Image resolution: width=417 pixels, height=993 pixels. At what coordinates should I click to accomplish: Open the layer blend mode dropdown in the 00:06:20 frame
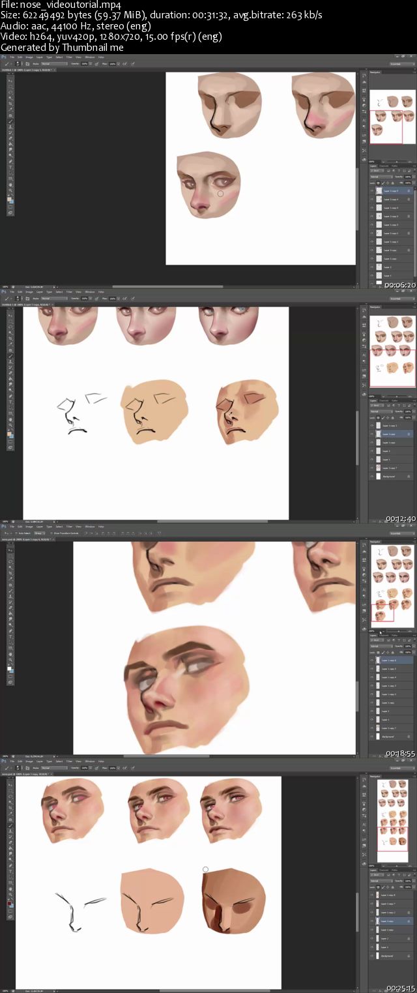pyautogui.click(x=381, y=177)
